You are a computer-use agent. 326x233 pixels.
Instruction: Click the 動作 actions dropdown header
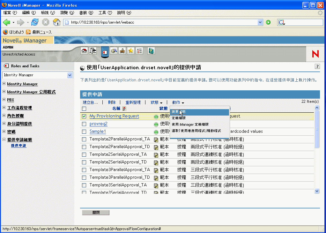[178, 102]
